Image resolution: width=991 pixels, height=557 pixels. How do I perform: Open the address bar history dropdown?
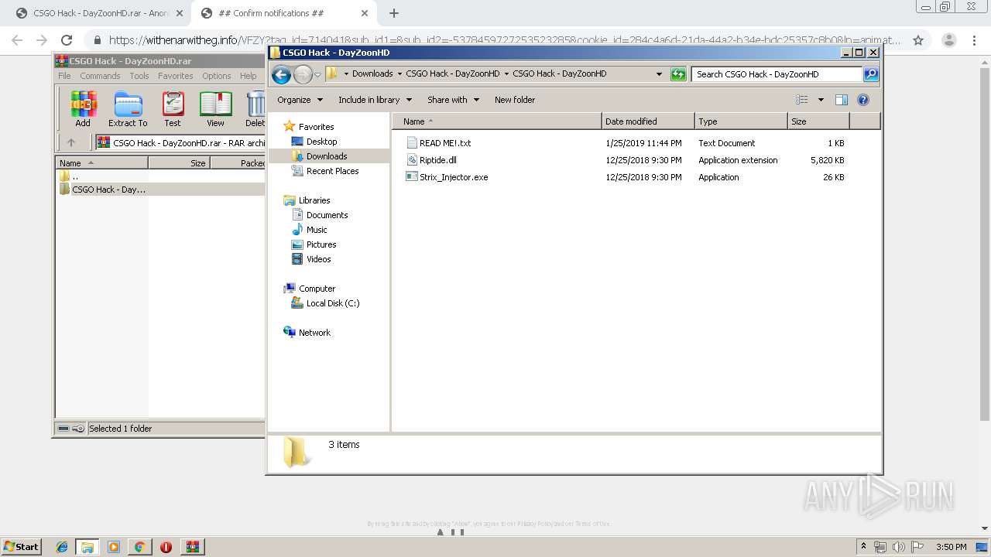[659, 74]
